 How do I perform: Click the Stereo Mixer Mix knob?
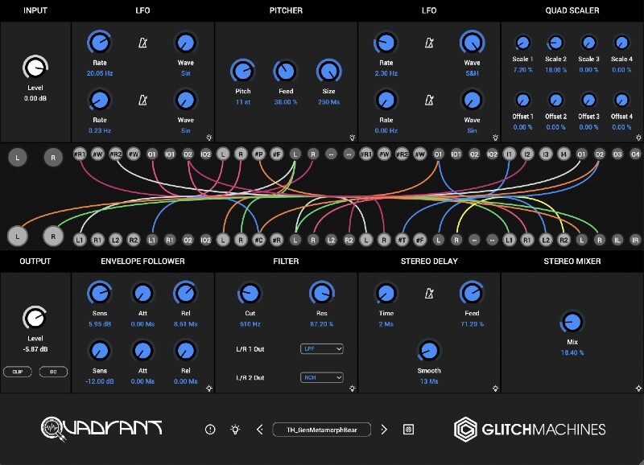point(572,323)
